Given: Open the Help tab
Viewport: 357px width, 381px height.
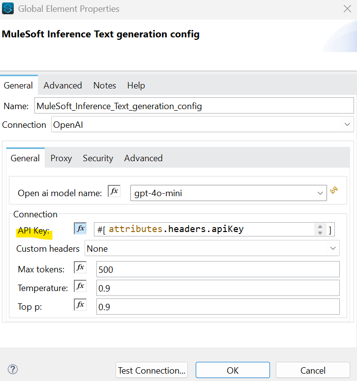Looking at the screenshot, I should click(x=136, y=86).
